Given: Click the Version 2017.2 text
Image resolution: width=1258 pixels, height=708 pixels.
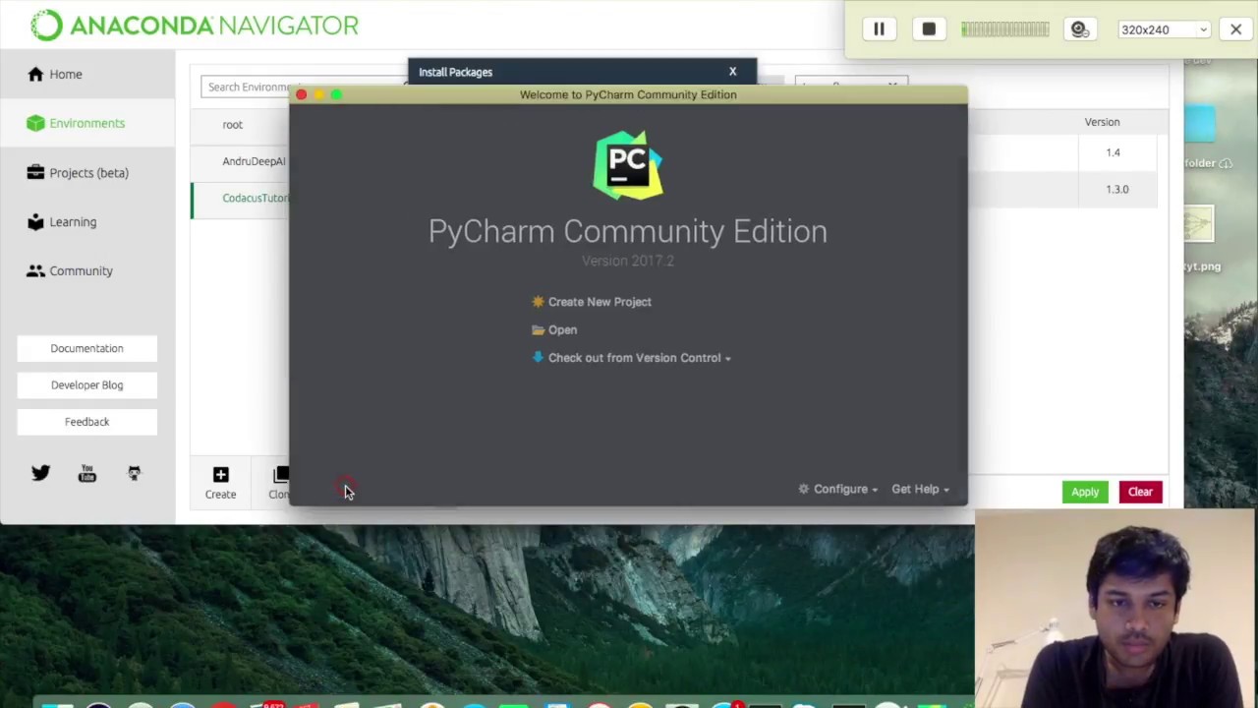Looking at the screenshot, I should click(628, 261).
